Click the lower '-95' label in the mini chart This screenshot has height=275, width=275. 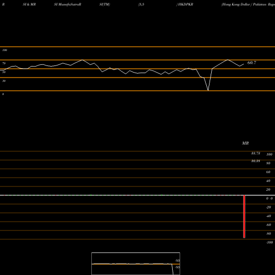[x=177, y=267]
